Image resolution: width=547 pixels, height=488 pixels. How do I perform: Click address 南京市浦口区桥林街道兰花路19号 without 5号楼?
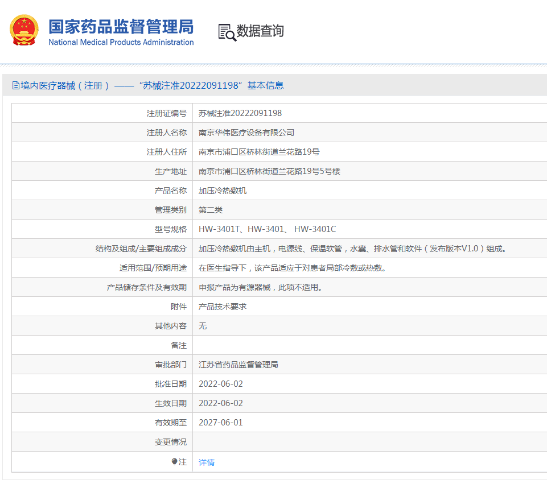(259, 152)
